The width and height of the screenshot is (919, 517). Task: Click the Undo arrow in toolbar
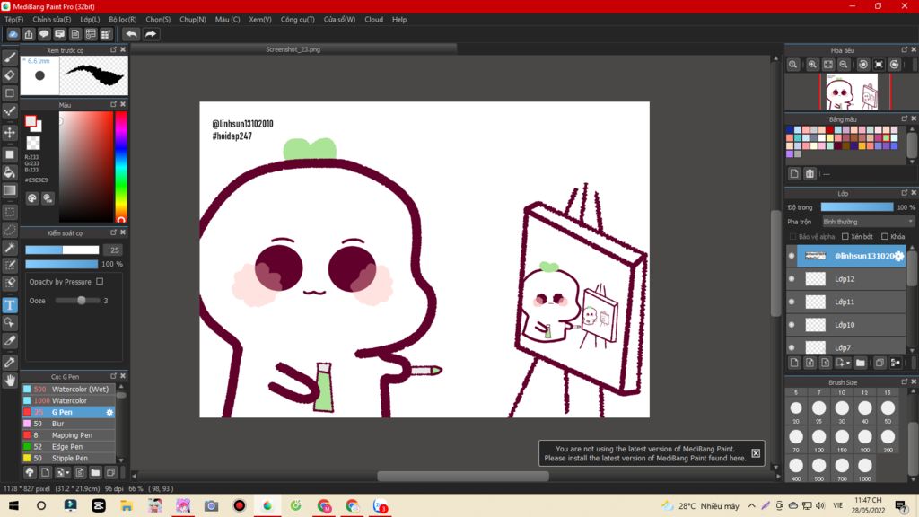tap(131, 34)
